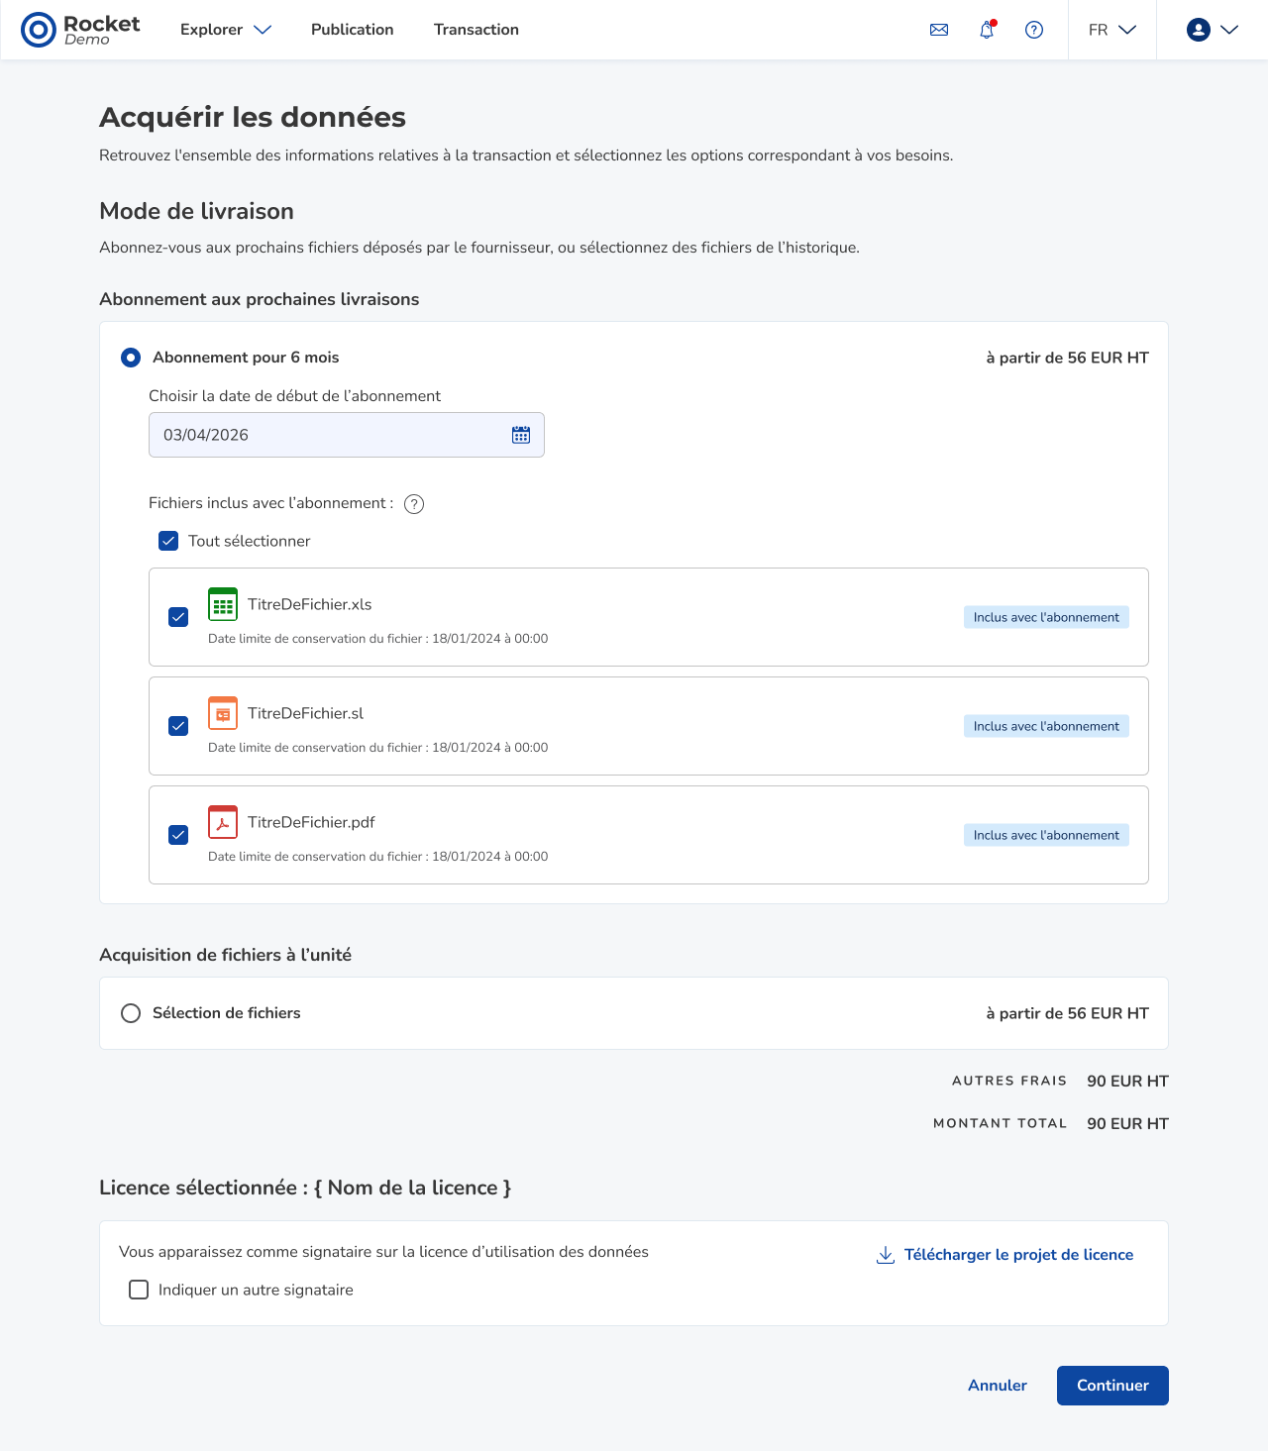Click the TitreDeFichier.xls spreadsheet icon

click(223, 604)
